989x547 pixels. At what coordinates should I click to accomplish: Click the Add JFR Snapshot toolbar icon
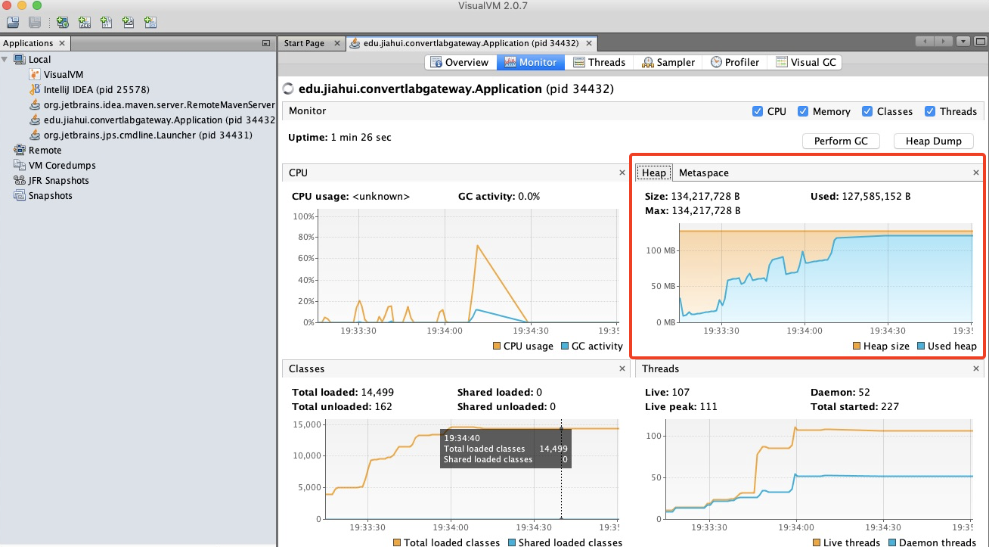129,23
